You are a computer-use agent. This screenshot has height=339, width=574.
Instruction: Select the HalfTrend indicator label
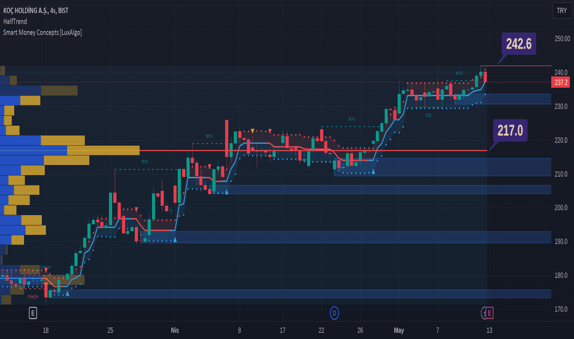pos(15,22)
